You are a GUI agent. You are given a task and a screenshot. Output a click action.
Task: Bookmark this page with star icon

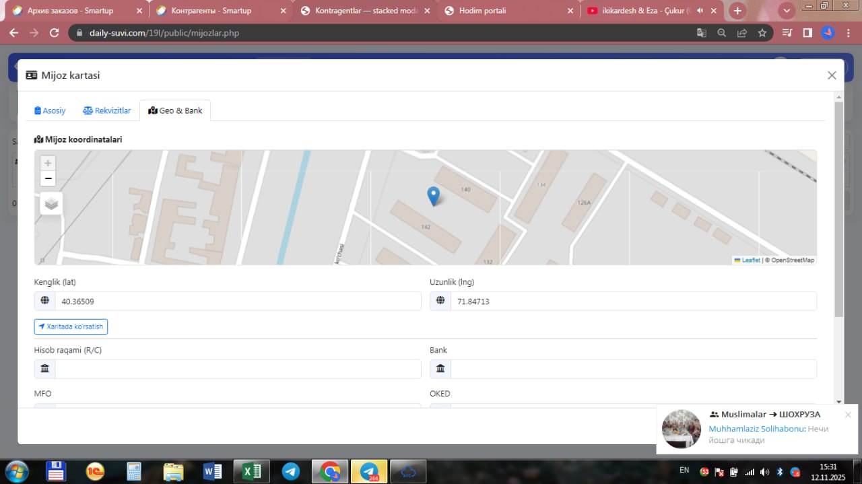tap(762, 32)
